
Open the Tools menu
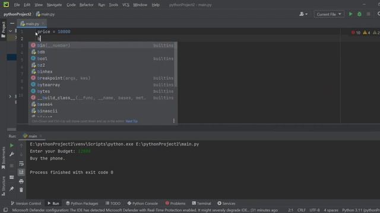113,5
